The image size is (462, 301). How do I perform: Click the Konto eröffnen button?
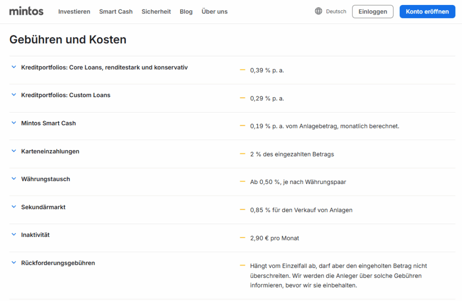(427, 12)
